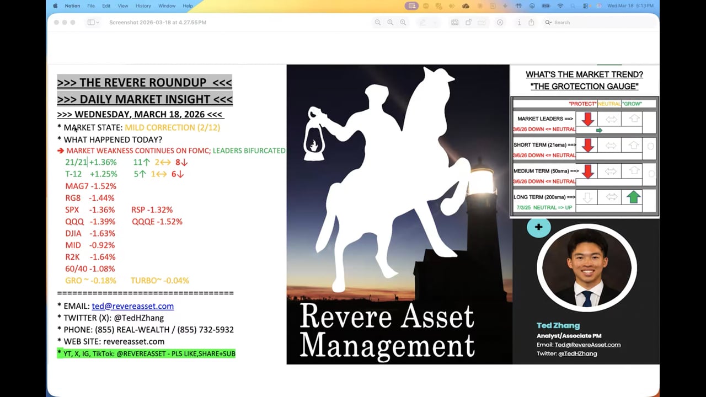The image size is (706, 397).
Task: Click the 'SPX -1.36%' value
Action: (90, 210)
